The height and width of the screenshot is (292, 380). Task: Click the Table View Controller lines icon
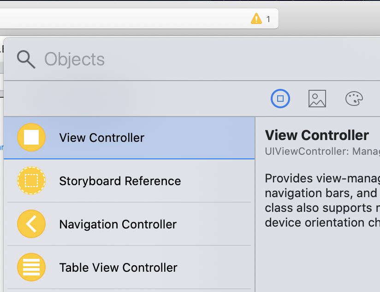[x=31, y=268]
